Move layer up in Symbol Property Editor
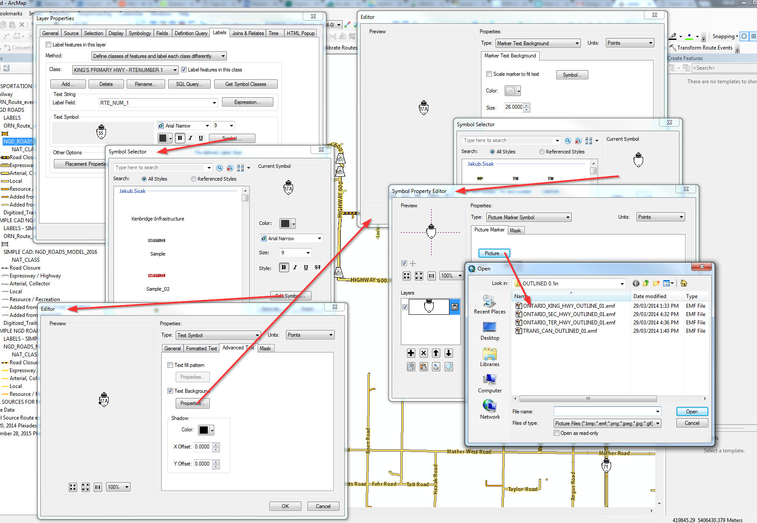757x523 pixels. pyautogui.click(x=436, y=353)
